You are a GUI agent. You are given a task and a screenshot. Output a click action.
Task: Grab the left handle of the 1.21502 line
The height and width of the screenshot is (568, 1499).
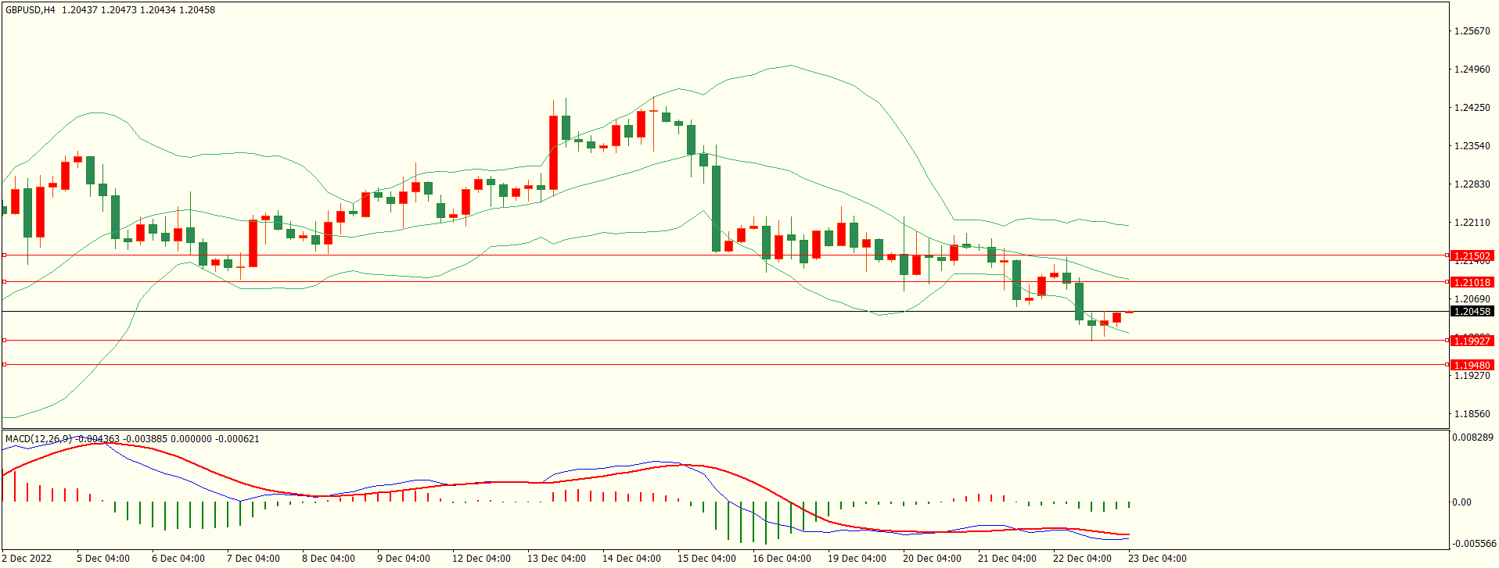point(4,255)
